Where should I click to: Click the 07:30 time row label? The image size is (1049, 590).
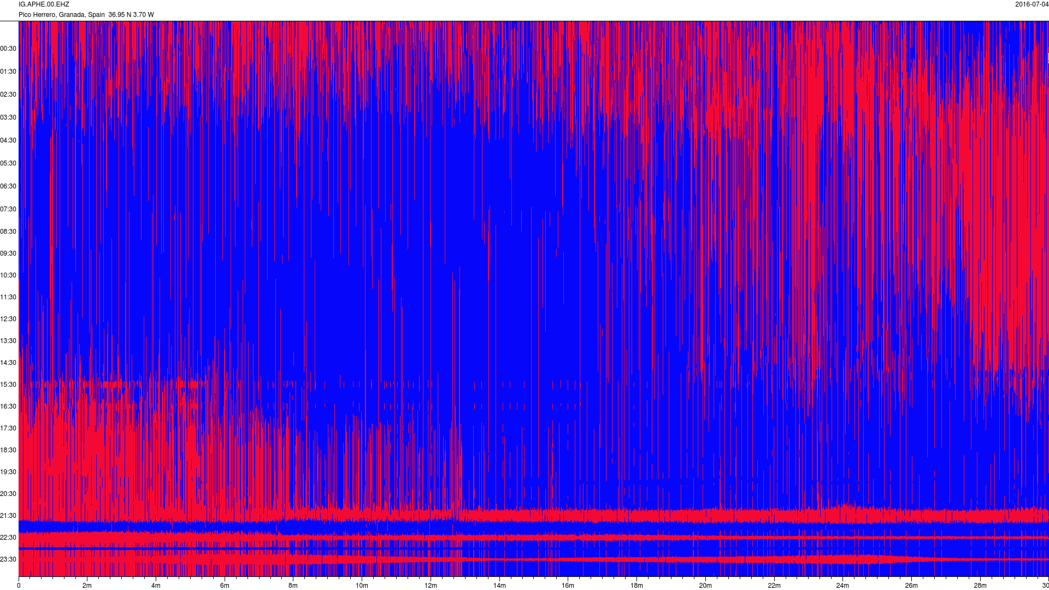(x=8, y=209)
